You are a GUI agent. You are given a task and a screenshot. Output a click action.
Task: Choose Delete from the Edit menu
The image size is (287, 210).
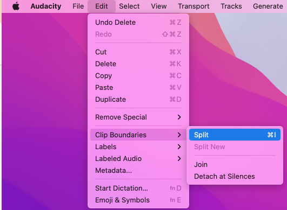coord(138,64)
